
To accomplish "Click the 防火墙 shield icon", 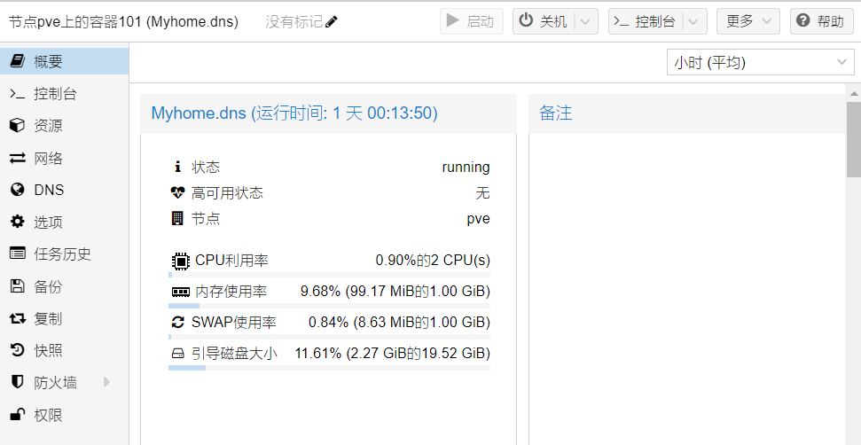I will point(18,382).
